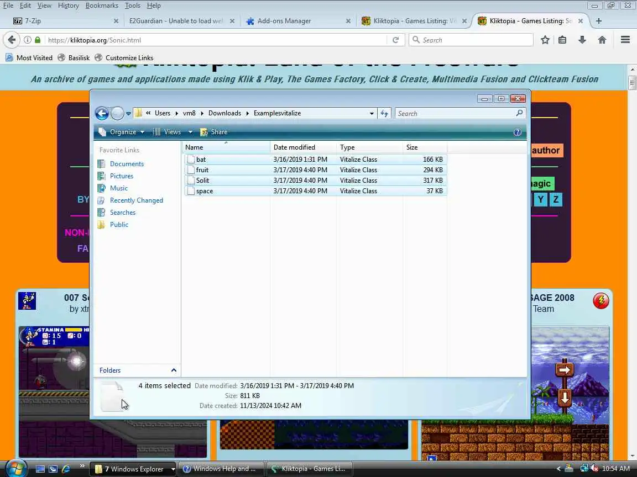
Task: Sort by Name column header
Action: [226, 147]
